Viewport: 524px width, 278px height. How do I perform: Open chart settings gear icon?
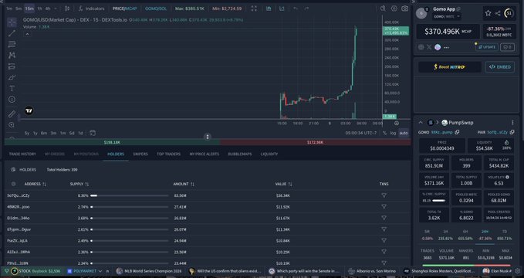click(x=394, y=8)
